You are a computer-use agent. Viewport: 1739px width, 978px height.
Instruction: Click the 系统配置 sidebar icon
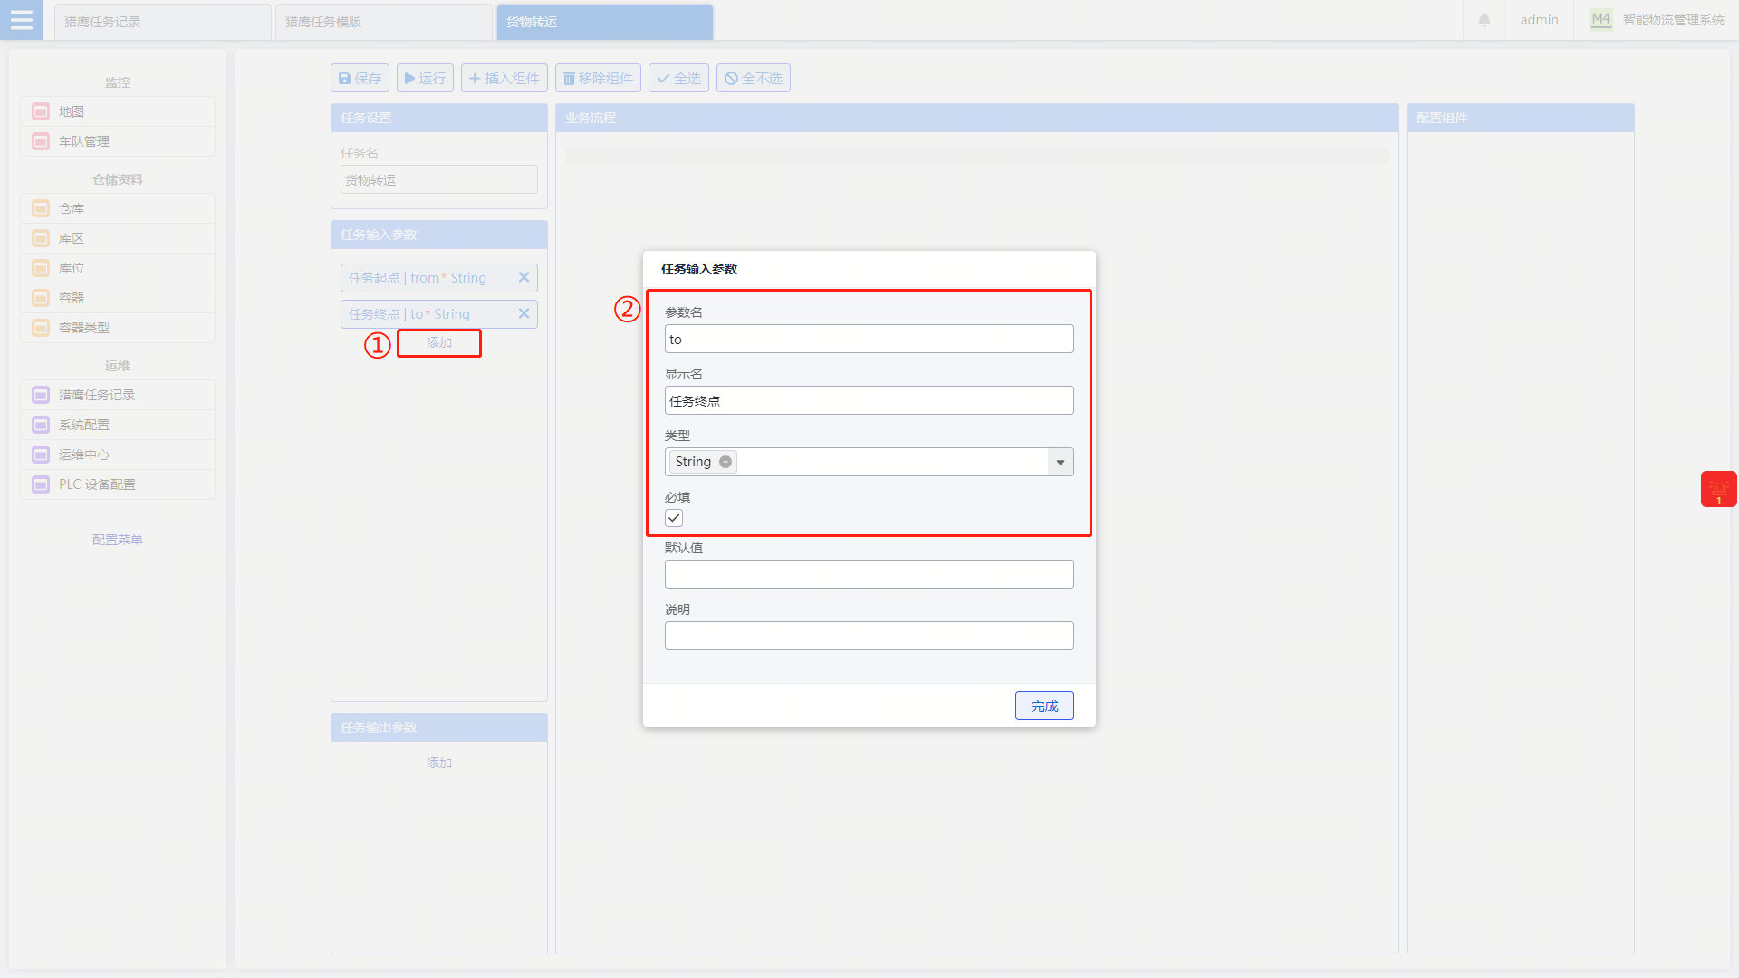41,425
